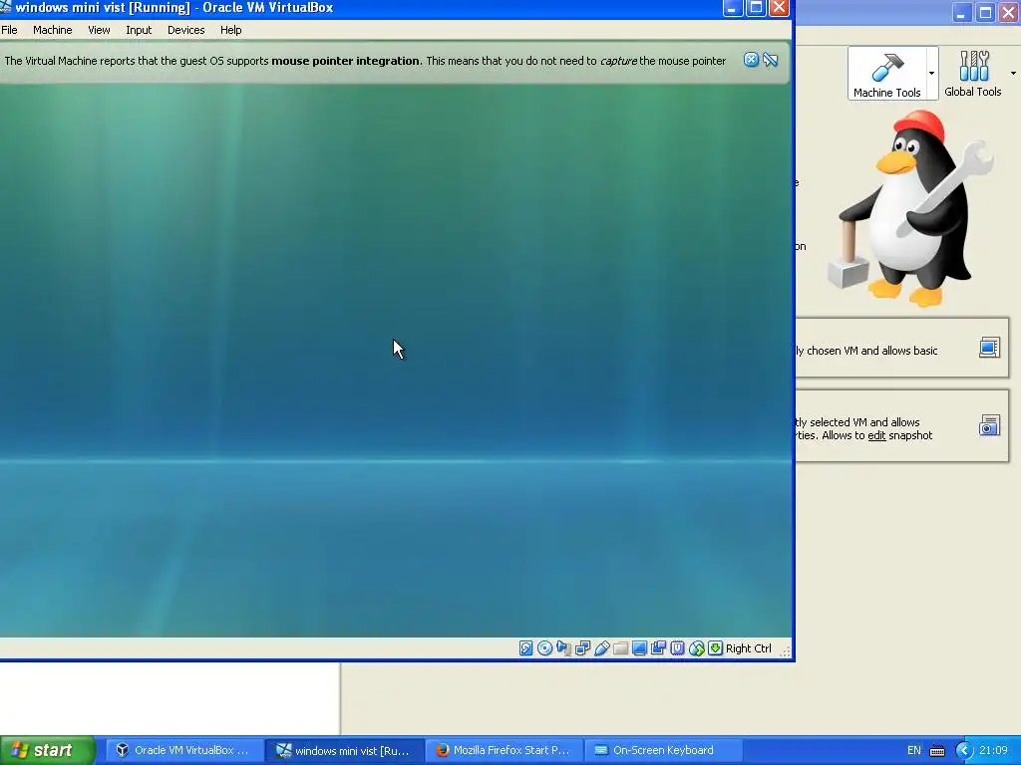
Task: Click the Start button on taskbar
Action: click(x=48, y=750)
